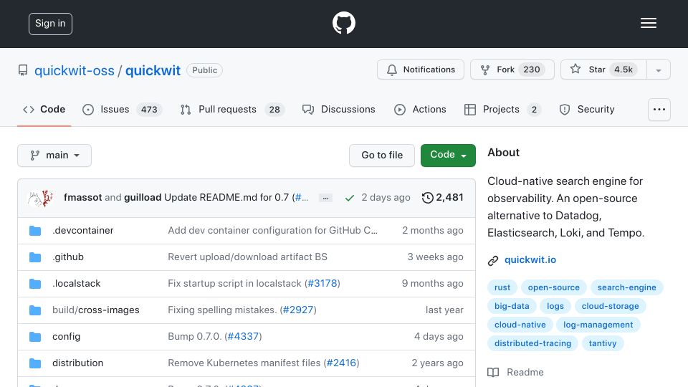Viewport: 688px width, 387px height.
Task: Star the quickwit repository
Action: pyautogui.click(x=603, y=70)
